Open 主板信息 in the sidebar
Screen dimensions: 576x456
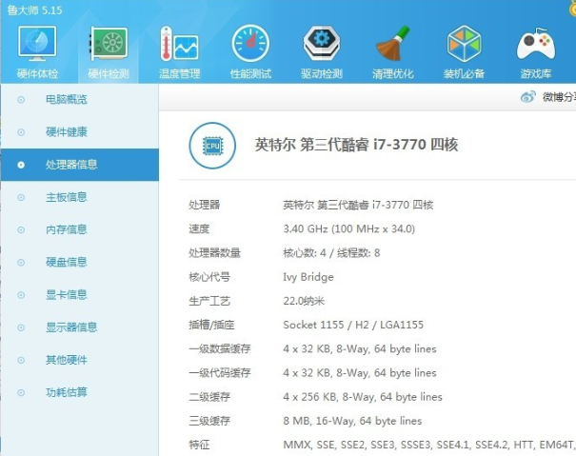tap(66, 197)
